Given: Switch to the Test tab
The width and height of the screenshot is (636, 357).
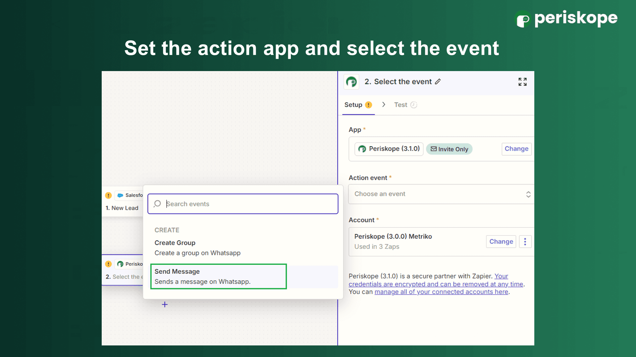Looking at the screenshot, I should (x=400, y=105).
